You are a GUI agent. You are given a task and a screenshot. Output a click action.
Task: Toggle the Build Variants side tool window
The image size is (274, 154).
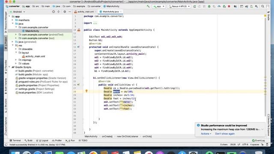[6, 86]
